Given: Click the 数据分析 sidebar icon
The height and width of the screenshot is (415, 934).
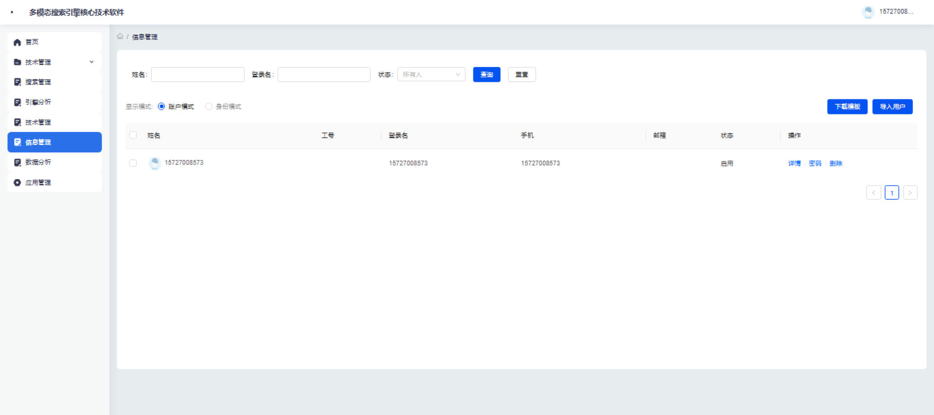Looking at the screenshot, I should pyautogui.click(x=18, y=162).
